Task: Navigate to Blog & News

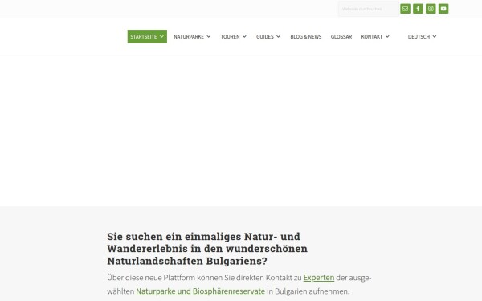Action: click(x=306, y=37)
